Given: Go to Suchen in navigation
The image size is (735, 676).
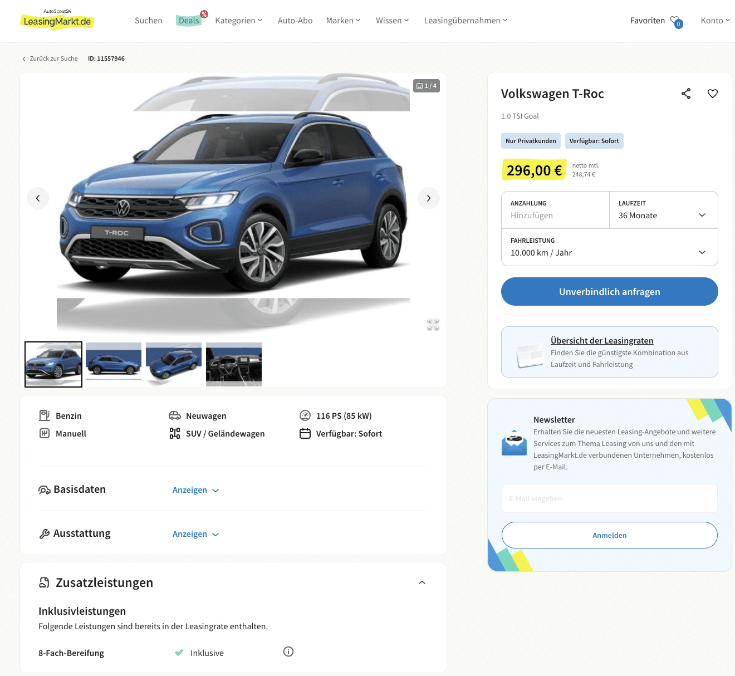Looking at the screenshot, I should [149, 21].
